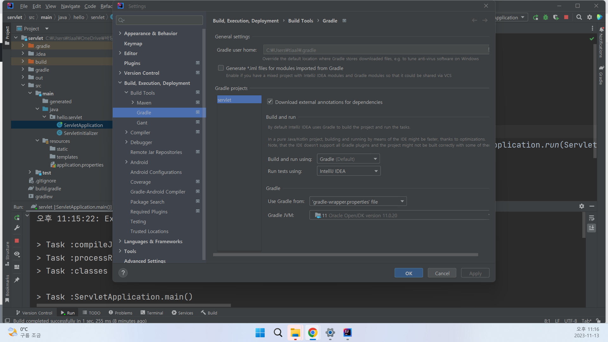
Task: Click the red Stop icon in top toolbar
Action: click(x=566, y=17)
